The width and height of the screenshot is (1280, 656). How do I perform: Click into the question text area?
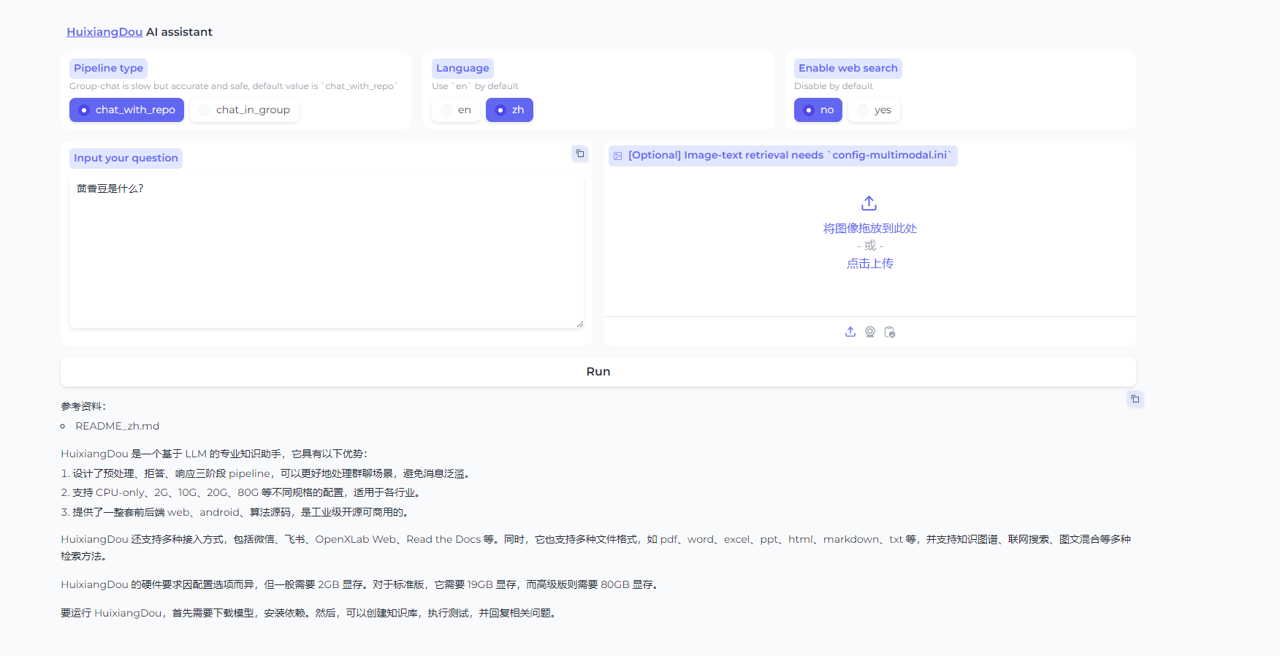click(327, 251)
